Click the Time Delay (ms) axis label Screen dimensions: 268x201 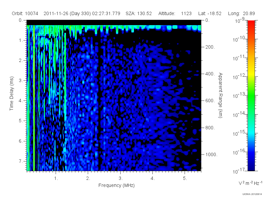(11, 93)
